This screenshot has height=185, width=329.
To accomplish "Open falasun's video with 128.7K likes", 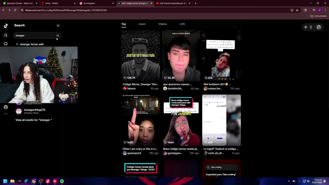I will pos(141,56).
